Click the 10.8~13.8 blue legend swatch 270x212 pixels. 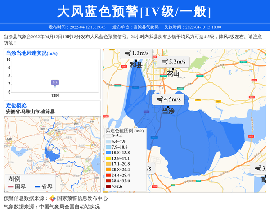tap(108, 153)
